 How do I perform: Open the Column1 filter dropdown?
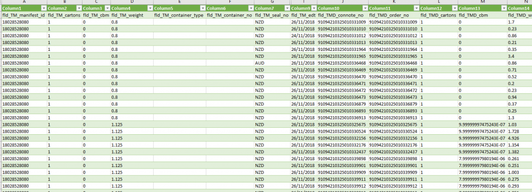[44, 8]
